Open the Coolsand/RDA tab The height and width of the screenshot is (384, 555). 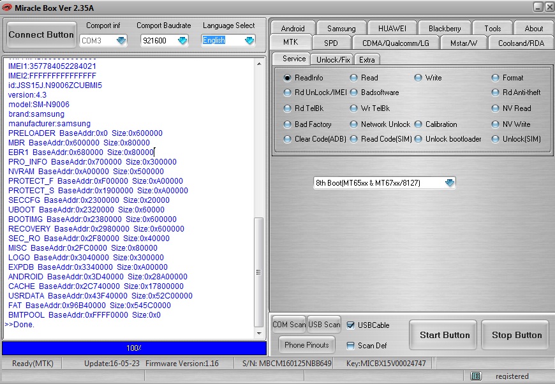[521, 43]
